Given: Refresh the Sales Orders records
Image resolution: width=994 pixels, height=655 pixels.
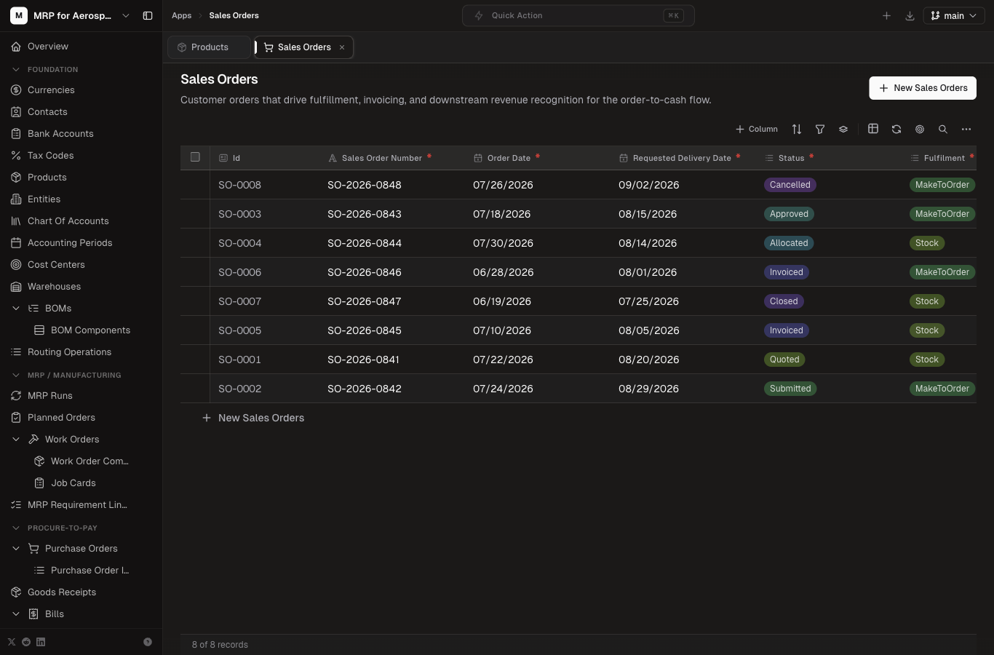Looking at the screenshot, I should pyautogui.click(x=896, y=129).
